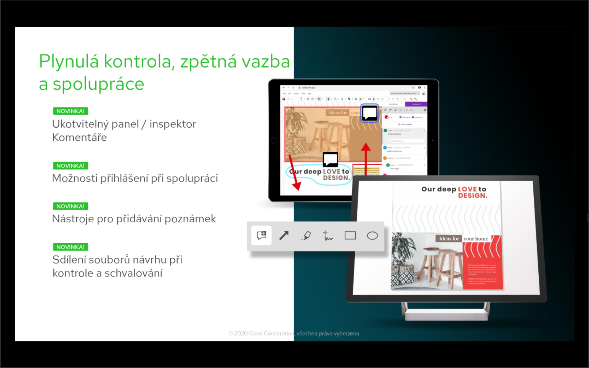Click the line width input field
Viewport: 589px width, 368px height.
pyautogui.click(x=393, y=117)
